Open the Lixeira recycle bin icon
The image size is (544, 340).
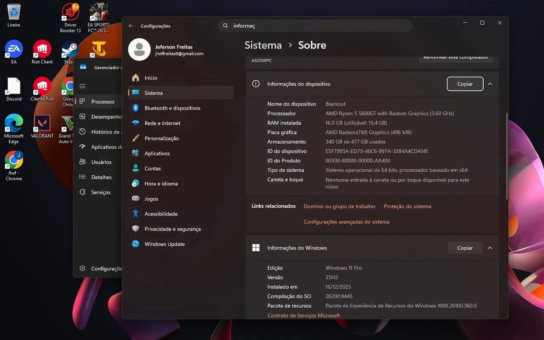14,15
